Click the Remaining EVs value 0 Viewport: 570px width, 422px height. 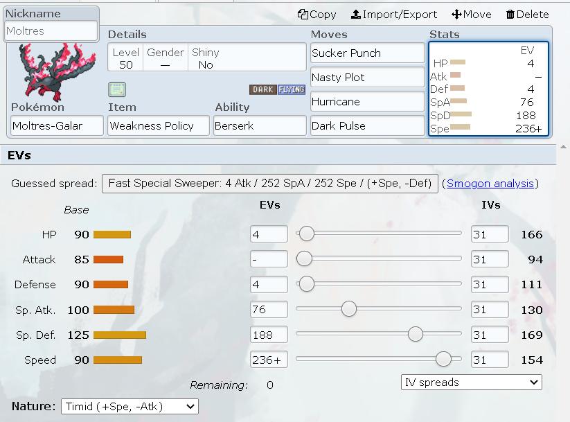[x=269, y=385]
